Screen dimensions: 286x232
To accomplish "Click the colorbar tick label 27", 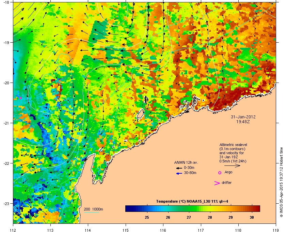I will click(x=189, y=217).
